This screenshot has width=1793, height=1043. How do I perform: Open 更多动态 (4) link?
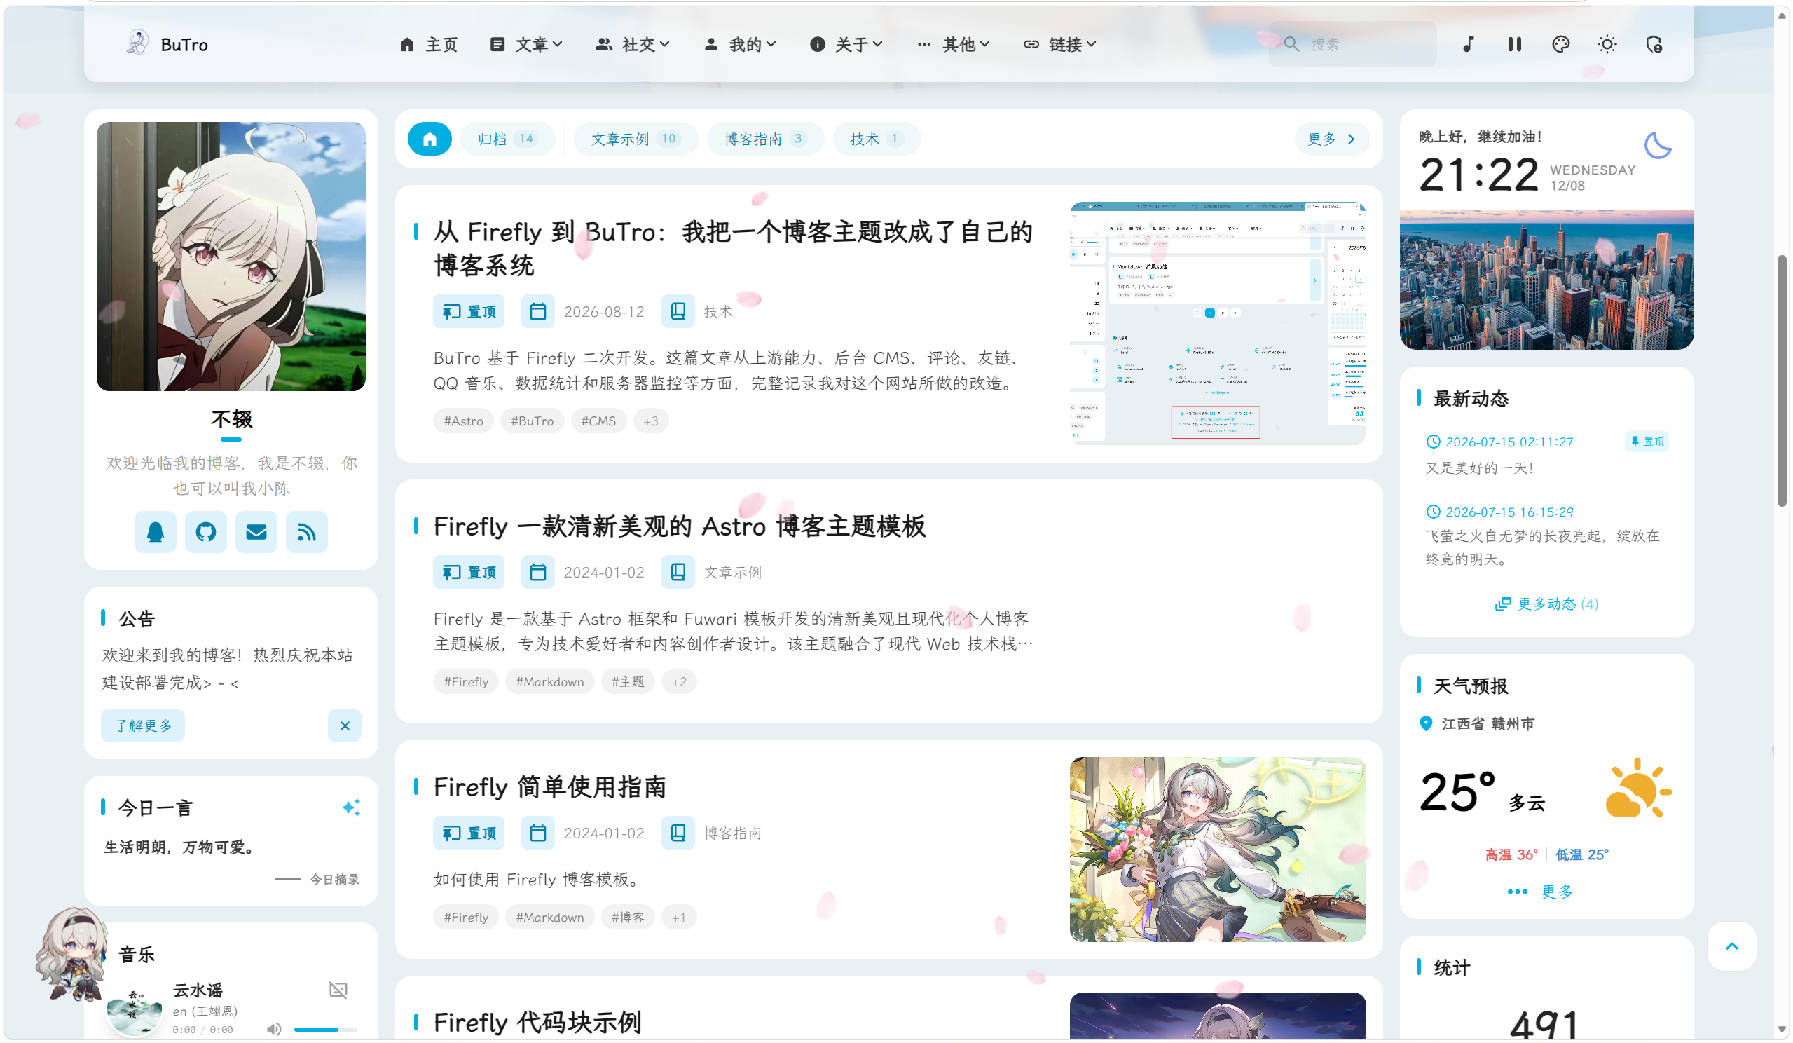1546,604
